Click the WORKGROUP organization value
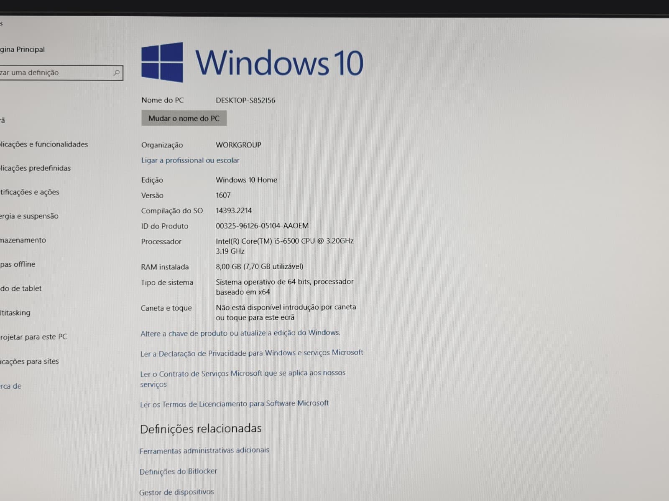Screen dimensions: 669x501 [x=238, y=145]
